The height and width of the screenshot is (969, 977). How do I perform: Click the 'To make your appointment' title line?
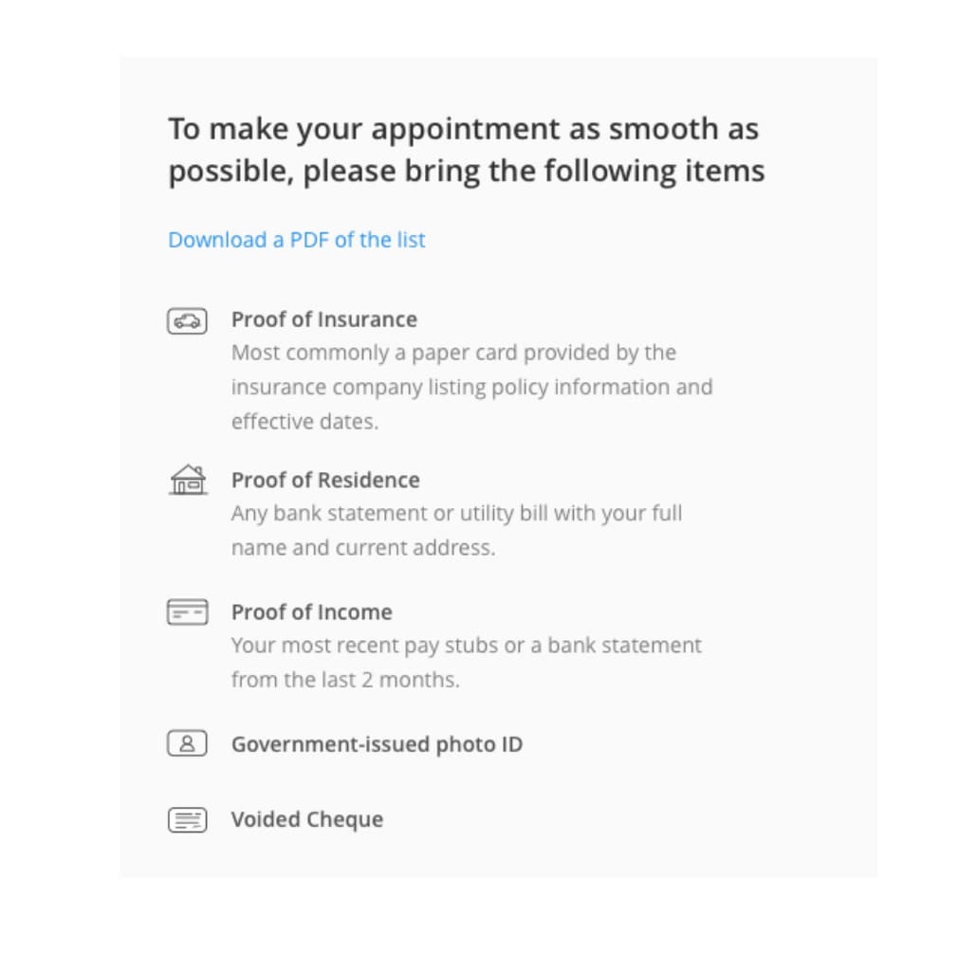coord(464,130)
